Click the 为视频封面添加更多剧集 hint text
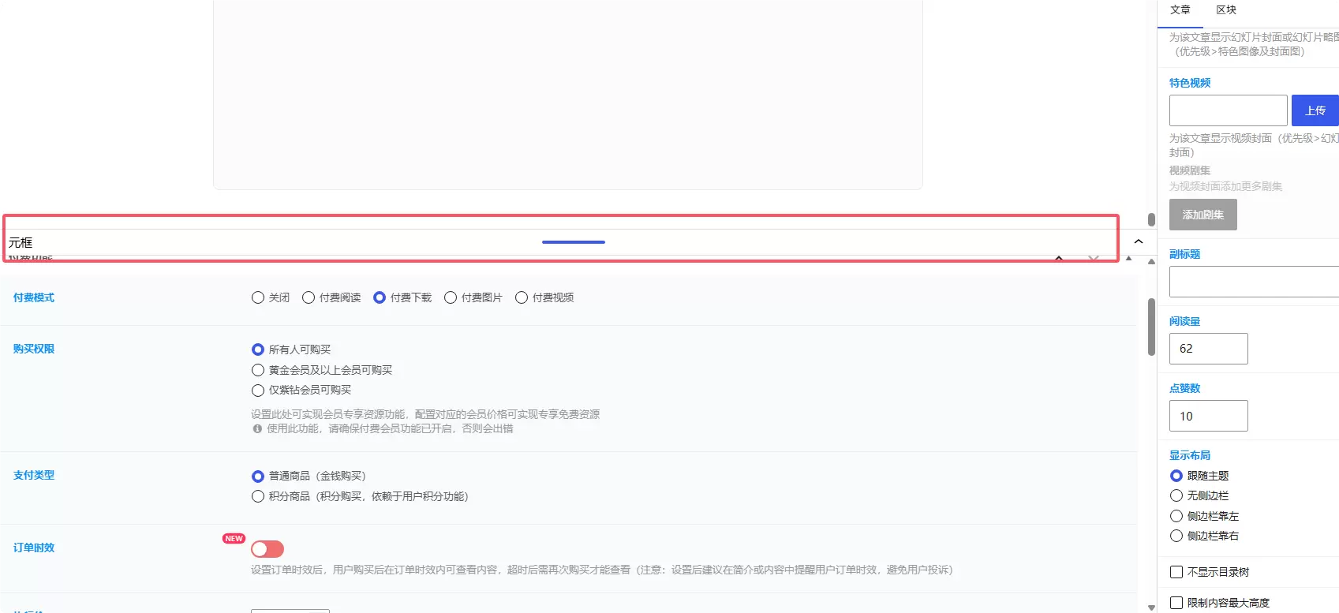1339x613 pixels. 1225,186
